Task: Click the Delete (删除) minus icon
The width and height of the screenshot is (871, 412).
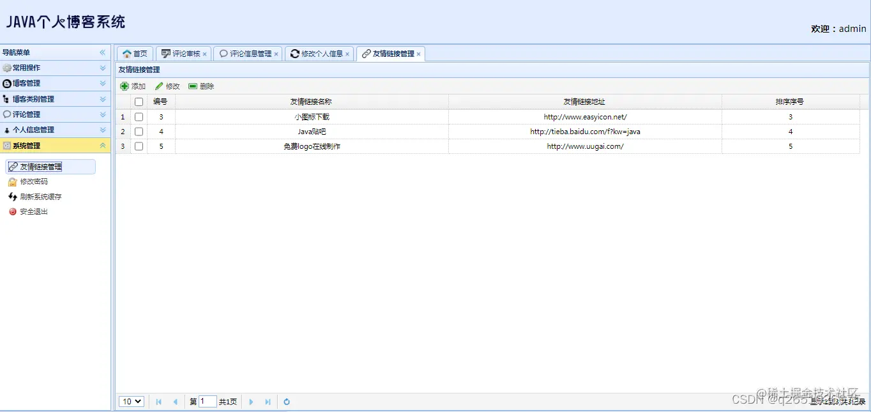Action: pos(193,86)
